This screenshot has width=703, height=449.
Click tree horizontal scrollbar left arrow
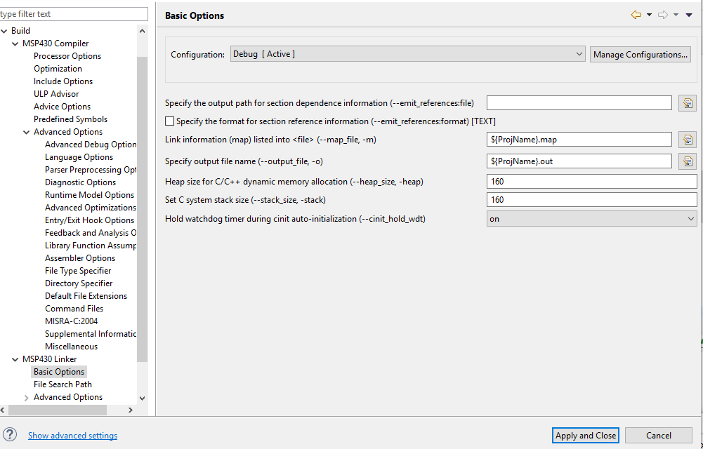pyautogui.click(x=3, y=410)
